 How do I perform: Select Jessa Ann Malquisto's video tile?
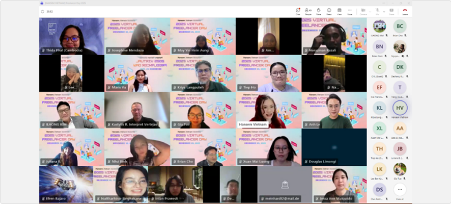pos(340,185)
